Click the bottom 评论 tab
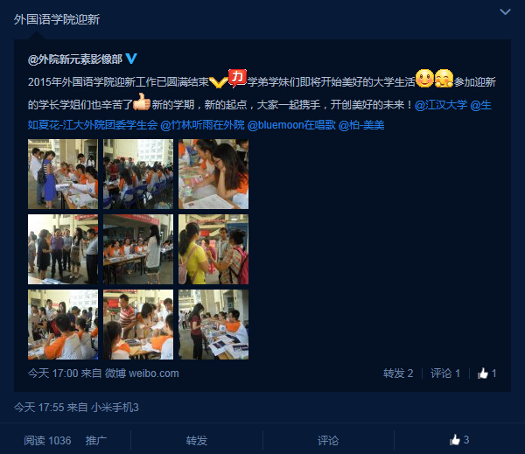The image size is (525, 454). coord(328,440)
